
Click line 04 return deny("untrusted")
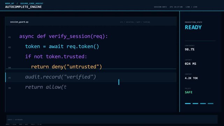66,66
